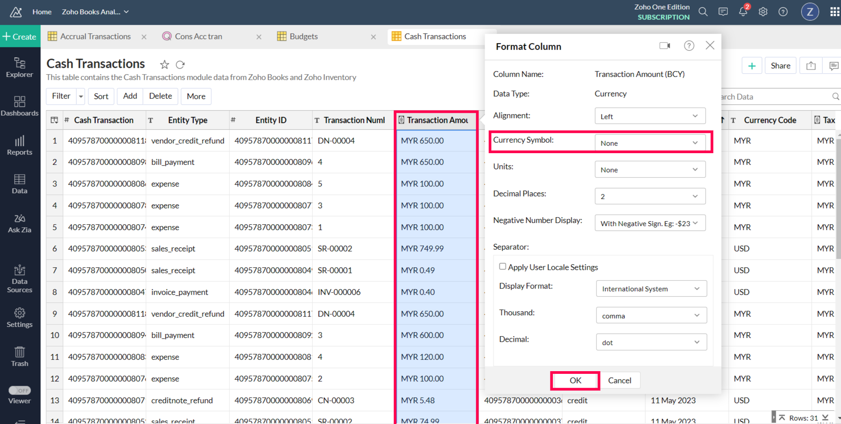The image size is (841, 424).
Task: Switch to the Cons Acc tran tab
Action: 198,36
